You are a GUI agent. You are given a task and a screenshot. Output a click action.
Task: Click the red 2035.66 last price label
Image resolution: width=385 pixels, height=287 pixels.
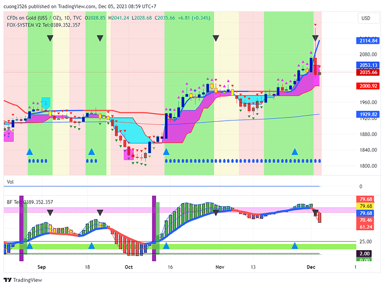(368, 72)
